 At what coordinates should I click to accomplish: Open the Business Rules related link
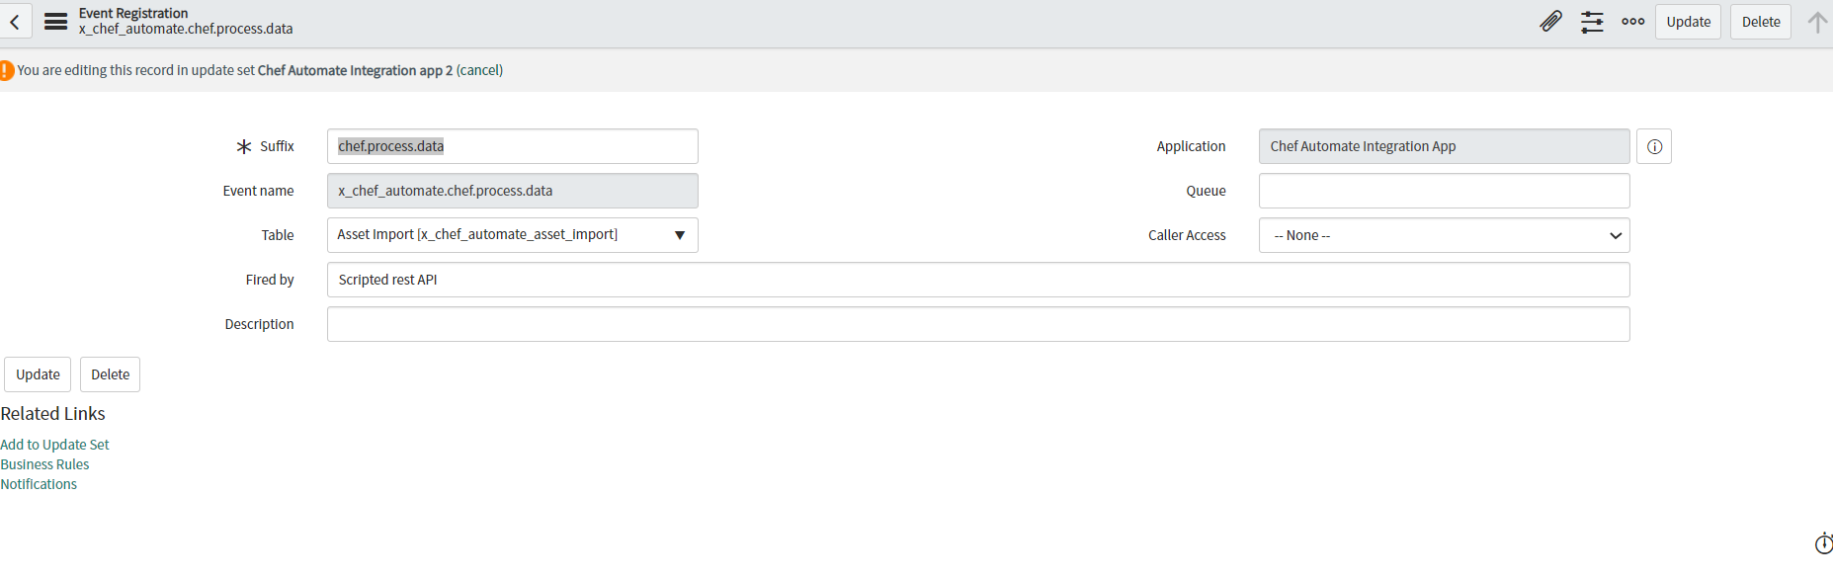tap(44, 464)
